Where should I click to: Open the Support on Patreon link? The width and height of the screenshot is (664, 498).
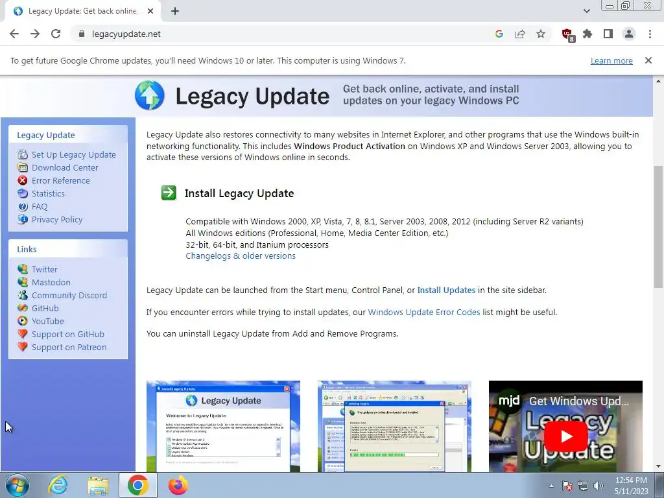(69, 348)
